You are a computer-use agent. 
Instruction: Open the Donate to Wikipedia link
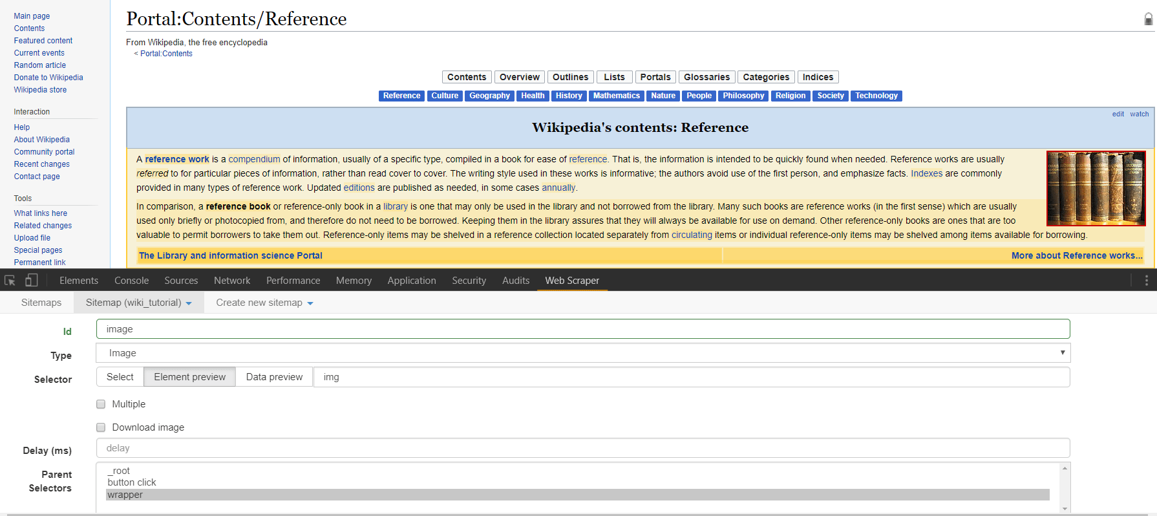click(48, 78)
